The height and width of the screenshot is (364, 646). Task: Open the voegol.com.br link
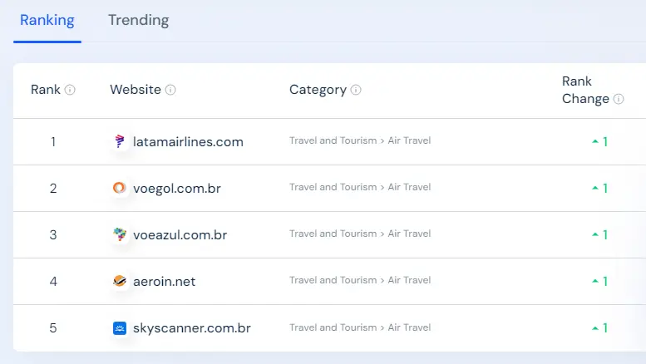[x=177, y=189]
